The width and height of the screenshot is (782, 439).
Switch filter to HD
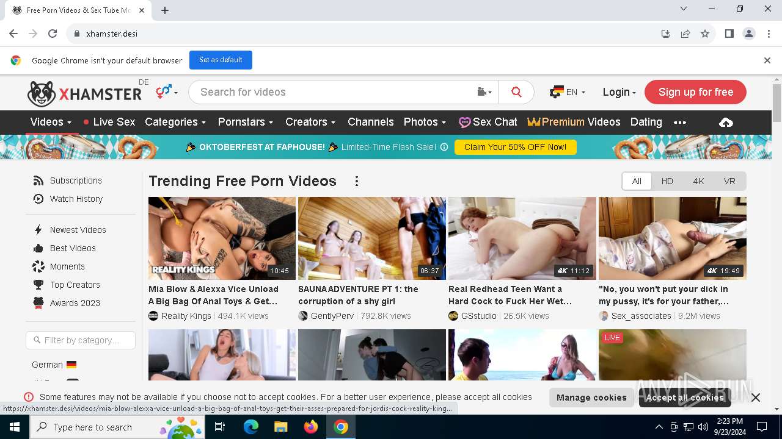[x=667, y=181]
